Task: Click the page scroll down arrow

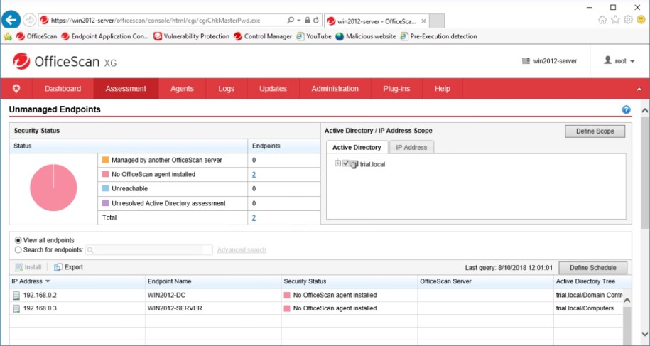Action: [x=644, y=334]
